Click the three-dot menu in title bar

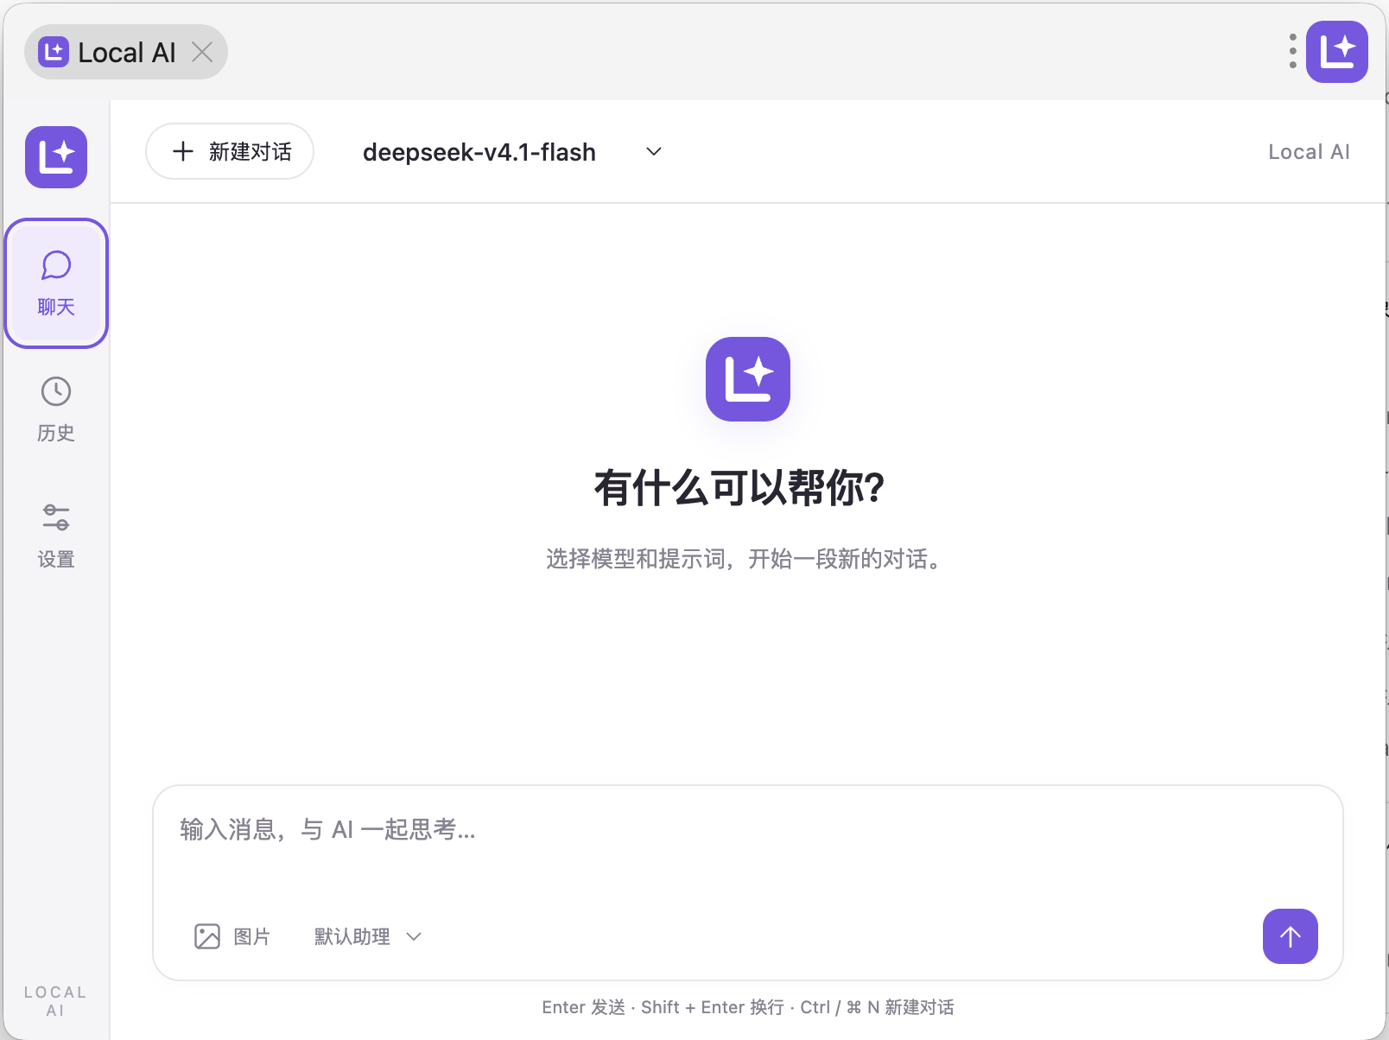(1292, 52)
